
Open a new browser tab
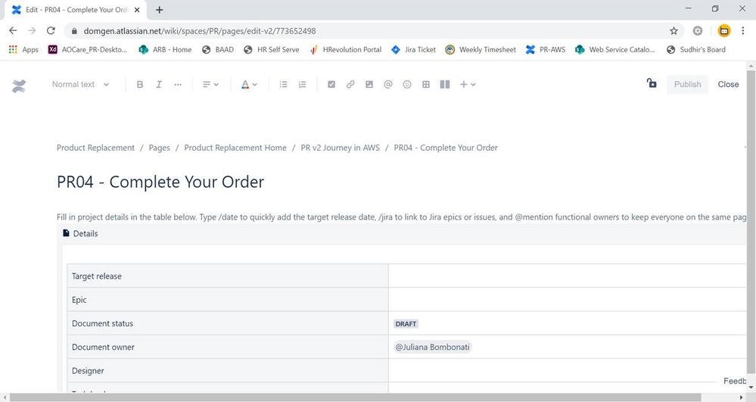[x=159, y=10]
